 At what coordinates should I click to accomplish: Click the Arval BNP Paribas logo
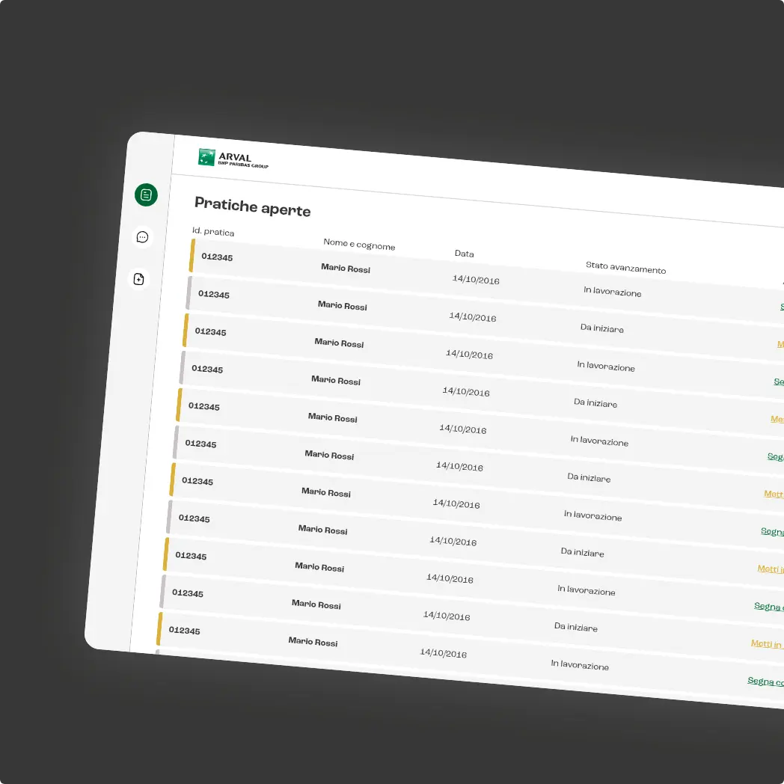pyautogui.click(x=233, y=159)
